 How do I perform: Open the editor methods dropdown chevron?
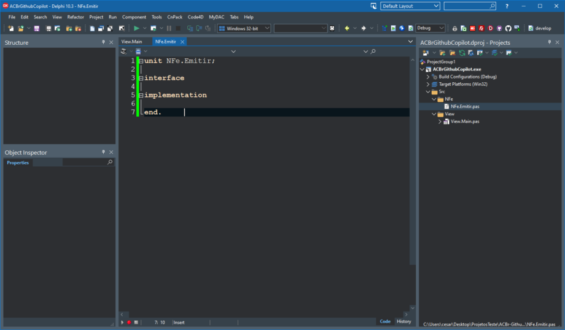point(365,52)
